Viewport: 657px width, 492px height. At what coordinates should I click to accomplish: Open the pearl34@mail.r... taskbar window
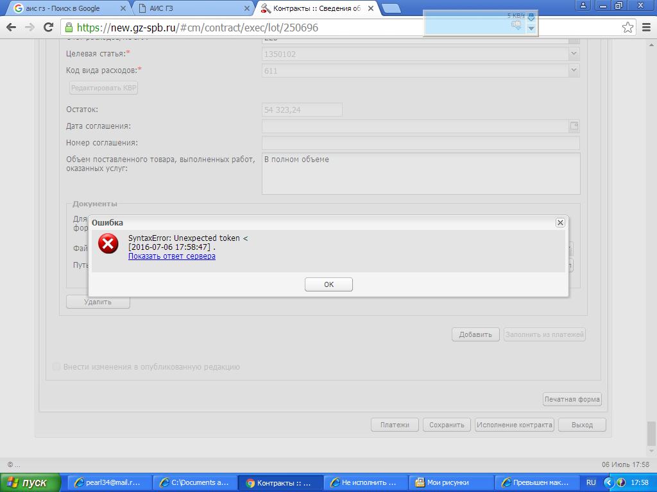(109, 483)
